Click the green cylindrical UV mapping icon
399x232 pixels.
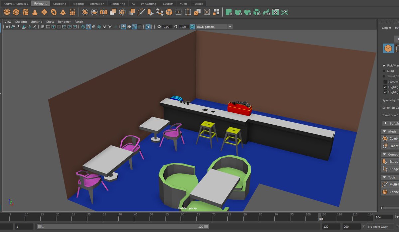(238, 12)
